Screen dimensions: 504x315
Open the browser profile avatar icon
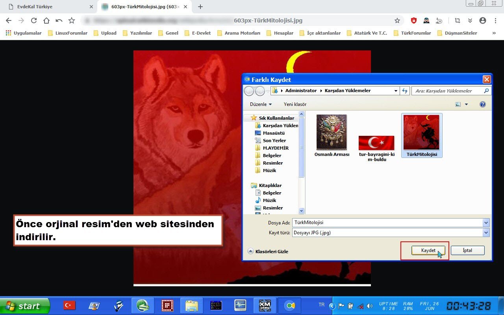[x=483, y=20]
